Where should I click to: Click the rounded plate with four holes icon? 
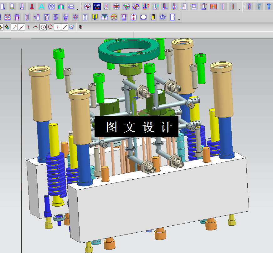click(143, 17)
